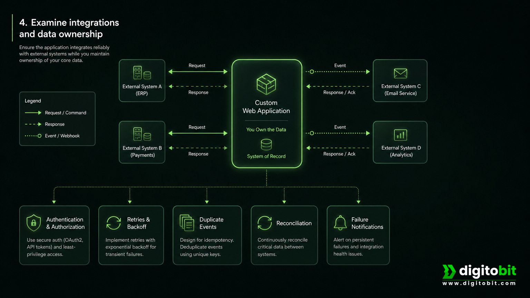Click "Request" label beside External System B

[197, 127]
